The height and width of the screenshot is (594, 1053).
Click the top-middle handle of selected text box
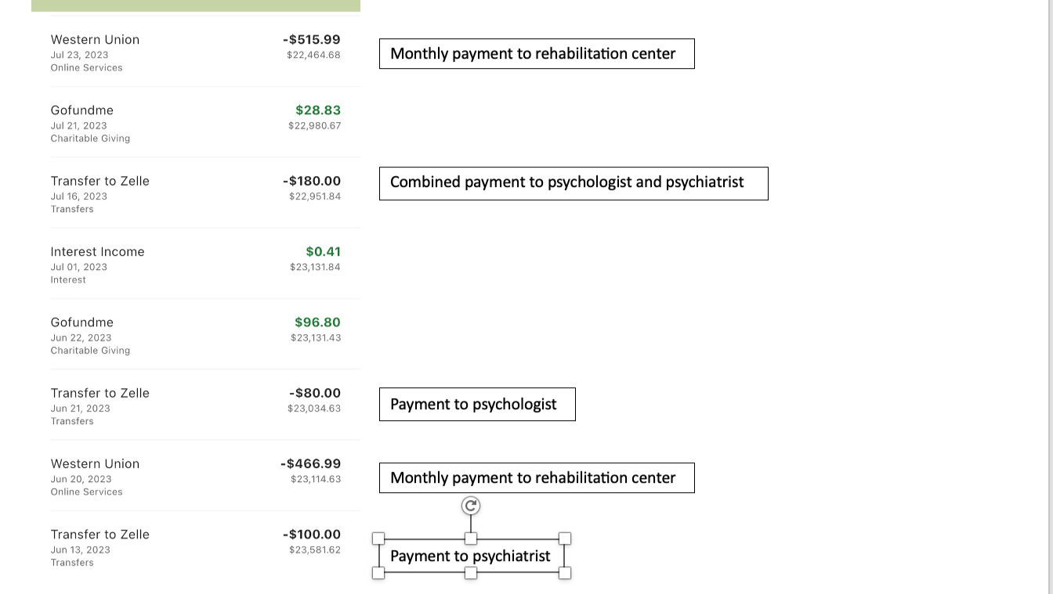coord(471,538)
